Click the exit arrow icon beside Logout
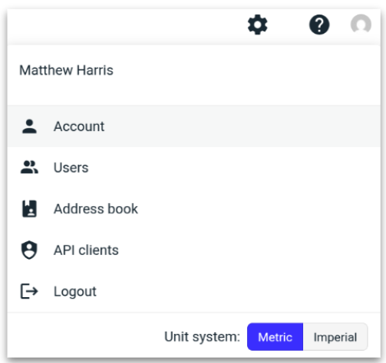386x363 pixels. pyautogui.click(x=29, y=291)
